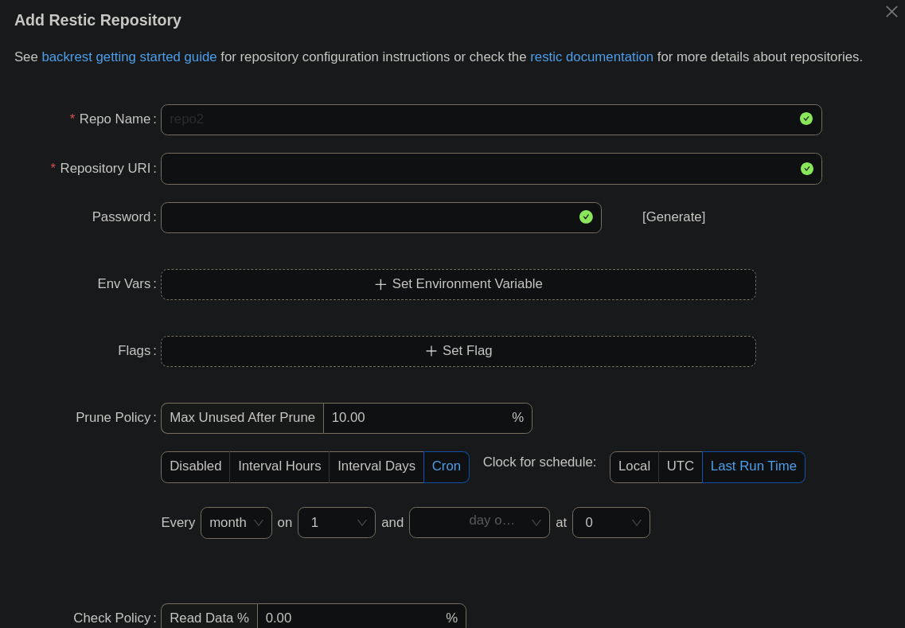Click the Read Data % label
The image size is (905, 628).
point(209,617)
